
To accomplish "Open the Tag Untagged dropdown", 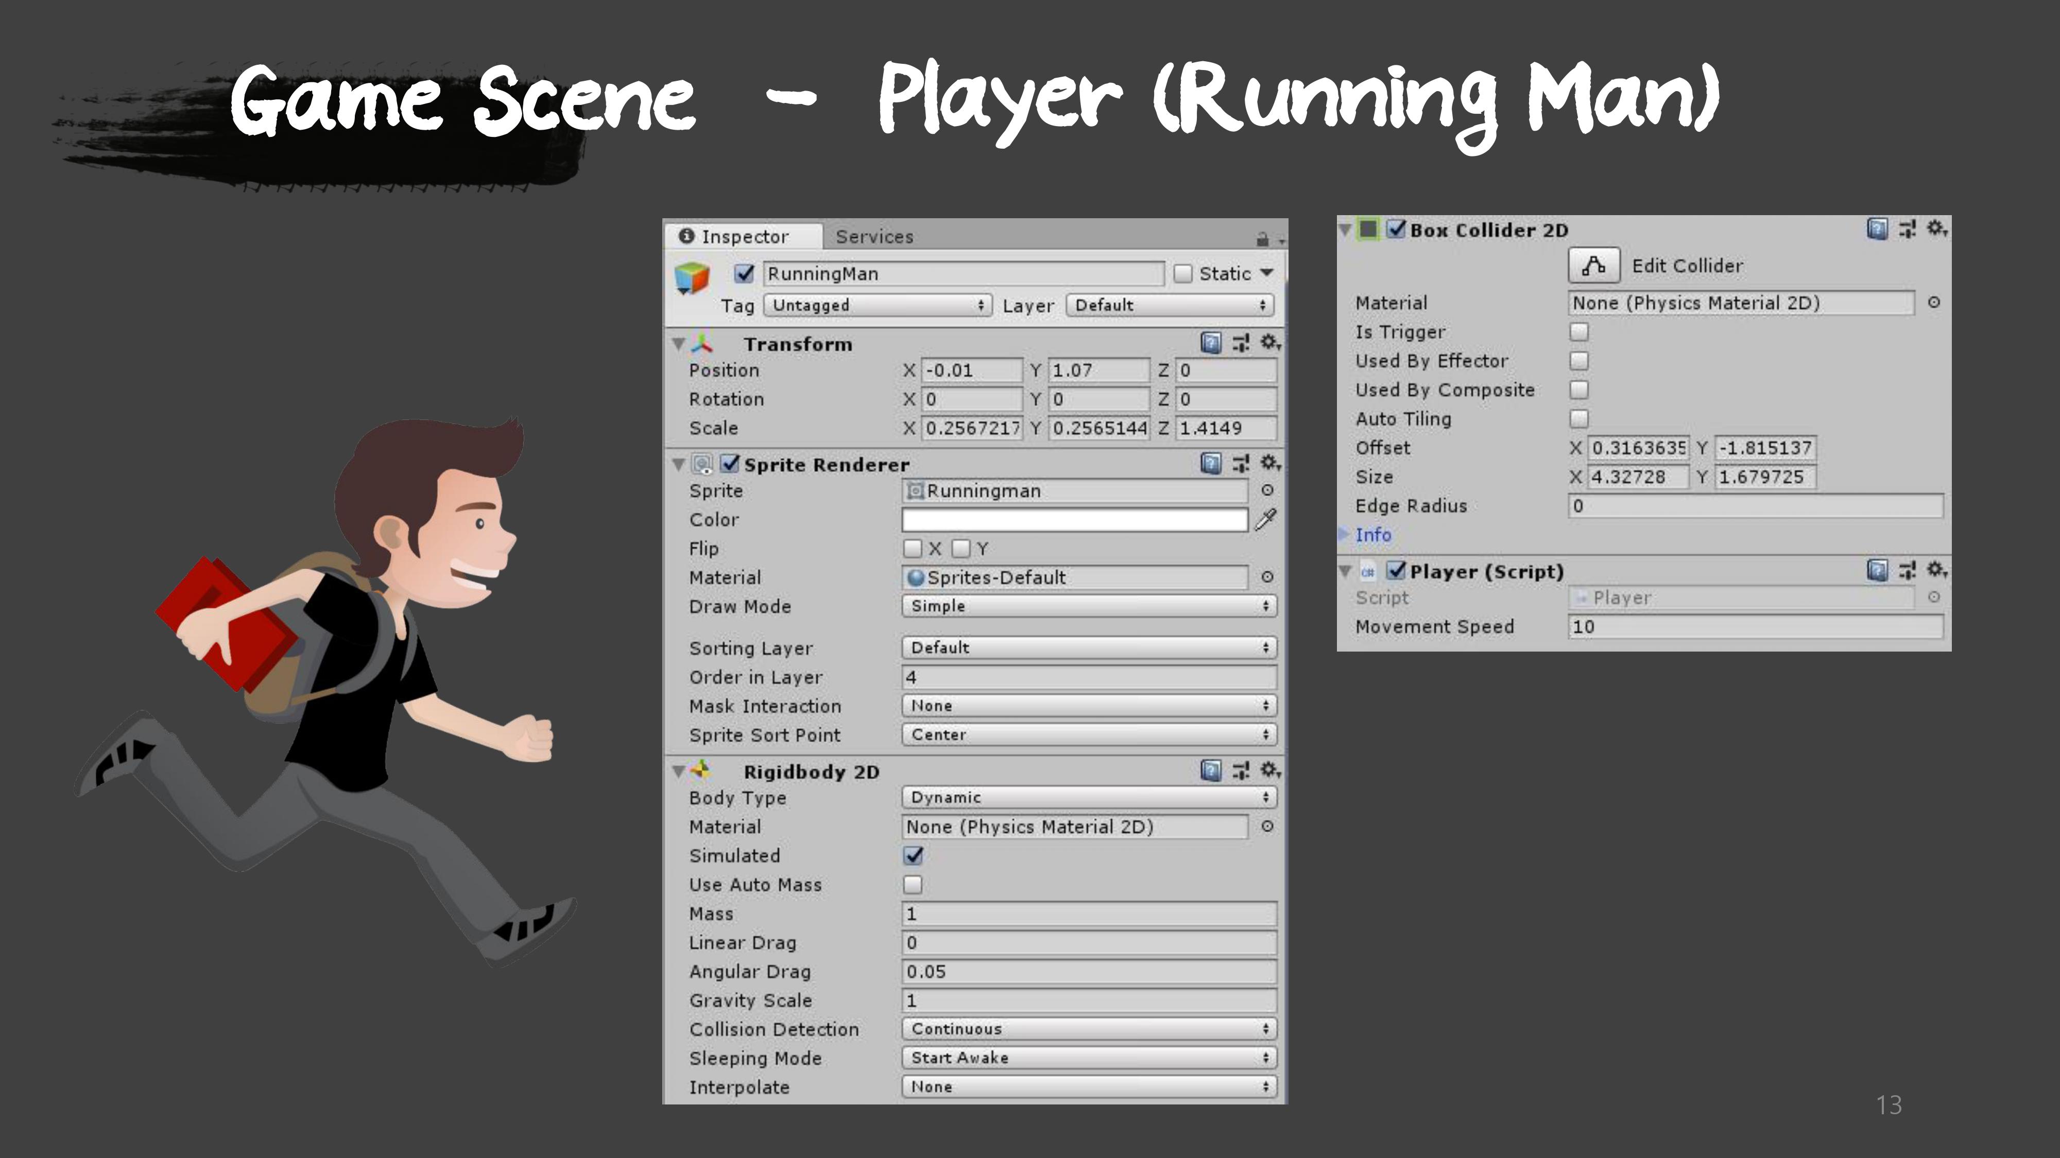I will tap(878, 305).
